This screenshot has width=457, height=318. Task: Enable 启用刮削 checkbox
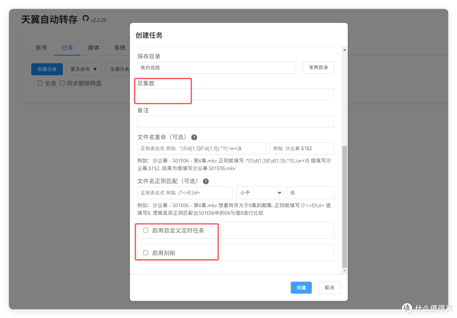[146, 253]
